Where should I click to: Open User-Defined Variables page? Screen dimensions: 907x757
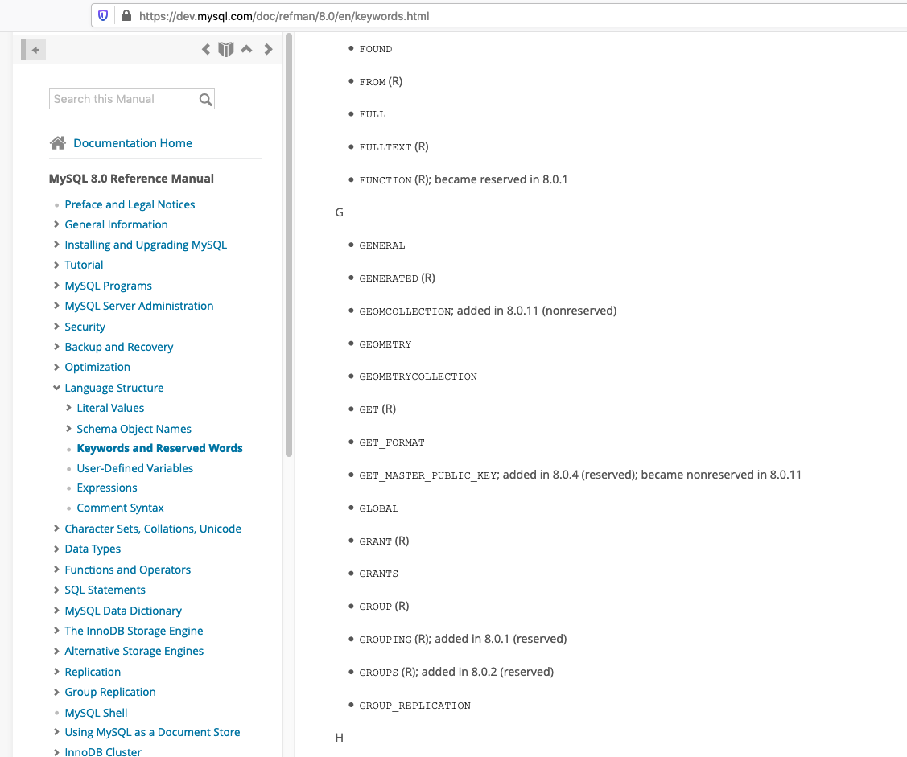click(x=134, y=468)
